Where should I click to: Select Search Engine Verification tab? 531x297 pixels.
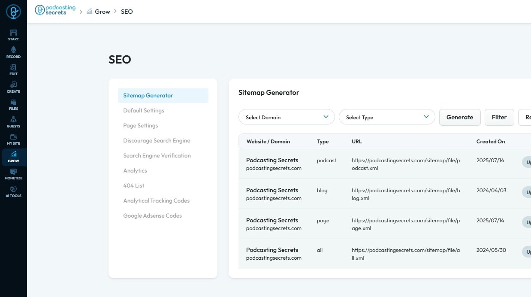click(157, 156)
